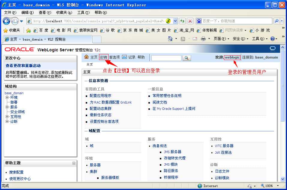The height and width of the screenshot is (190, 287).
Task: Click the IE back arrow button
Action: click(x=6, y=21)
